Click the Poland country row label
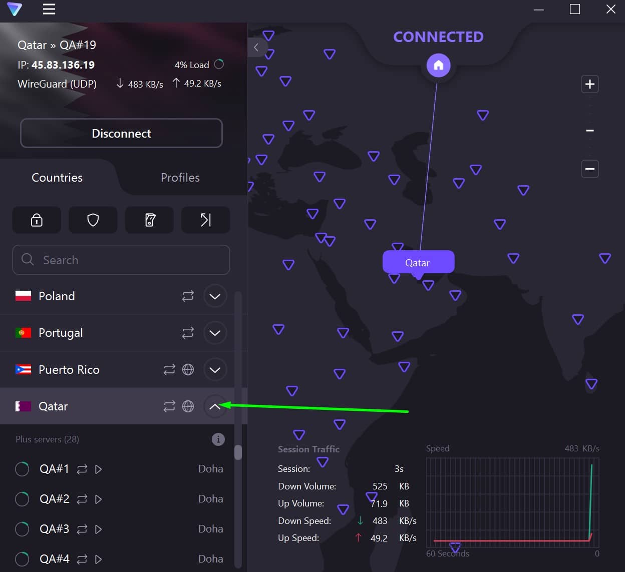 coord(57,296)
